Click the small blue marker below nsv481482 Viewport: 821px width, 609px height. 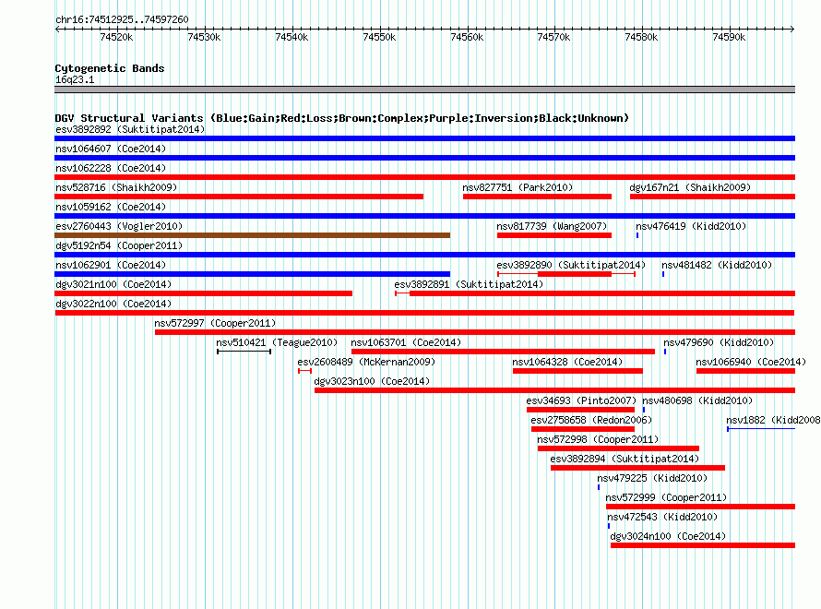tap(663, 274)
